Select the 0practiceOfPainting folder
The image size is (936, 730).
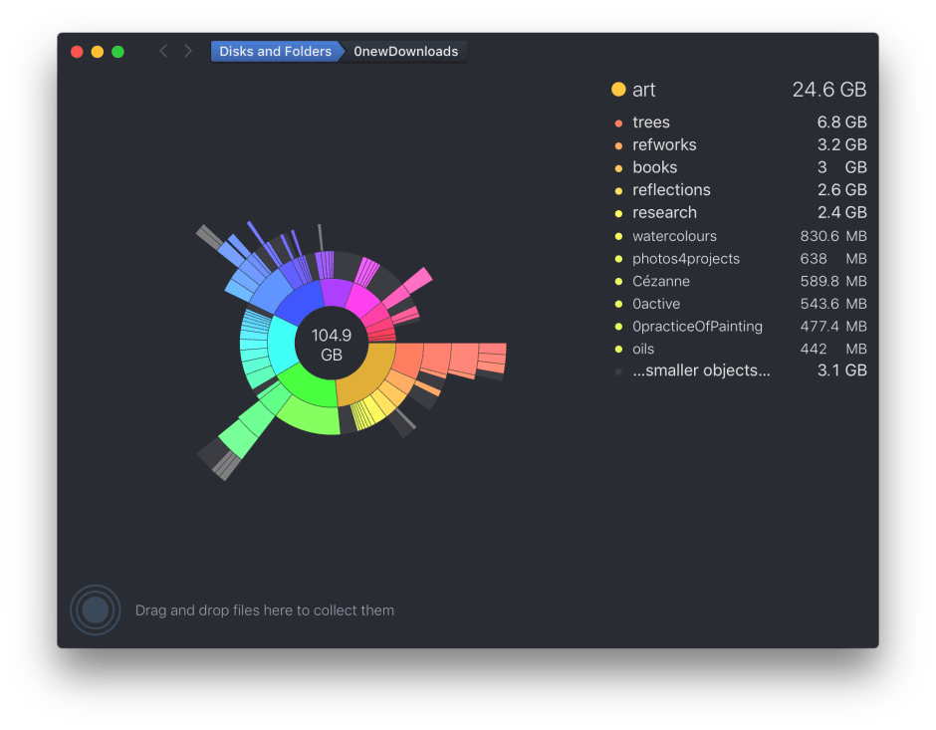coord(697,326)
